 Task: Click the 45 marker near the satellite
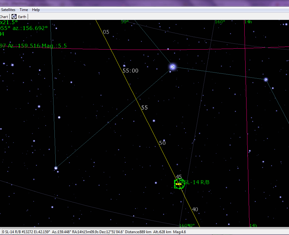click(179, 177)
